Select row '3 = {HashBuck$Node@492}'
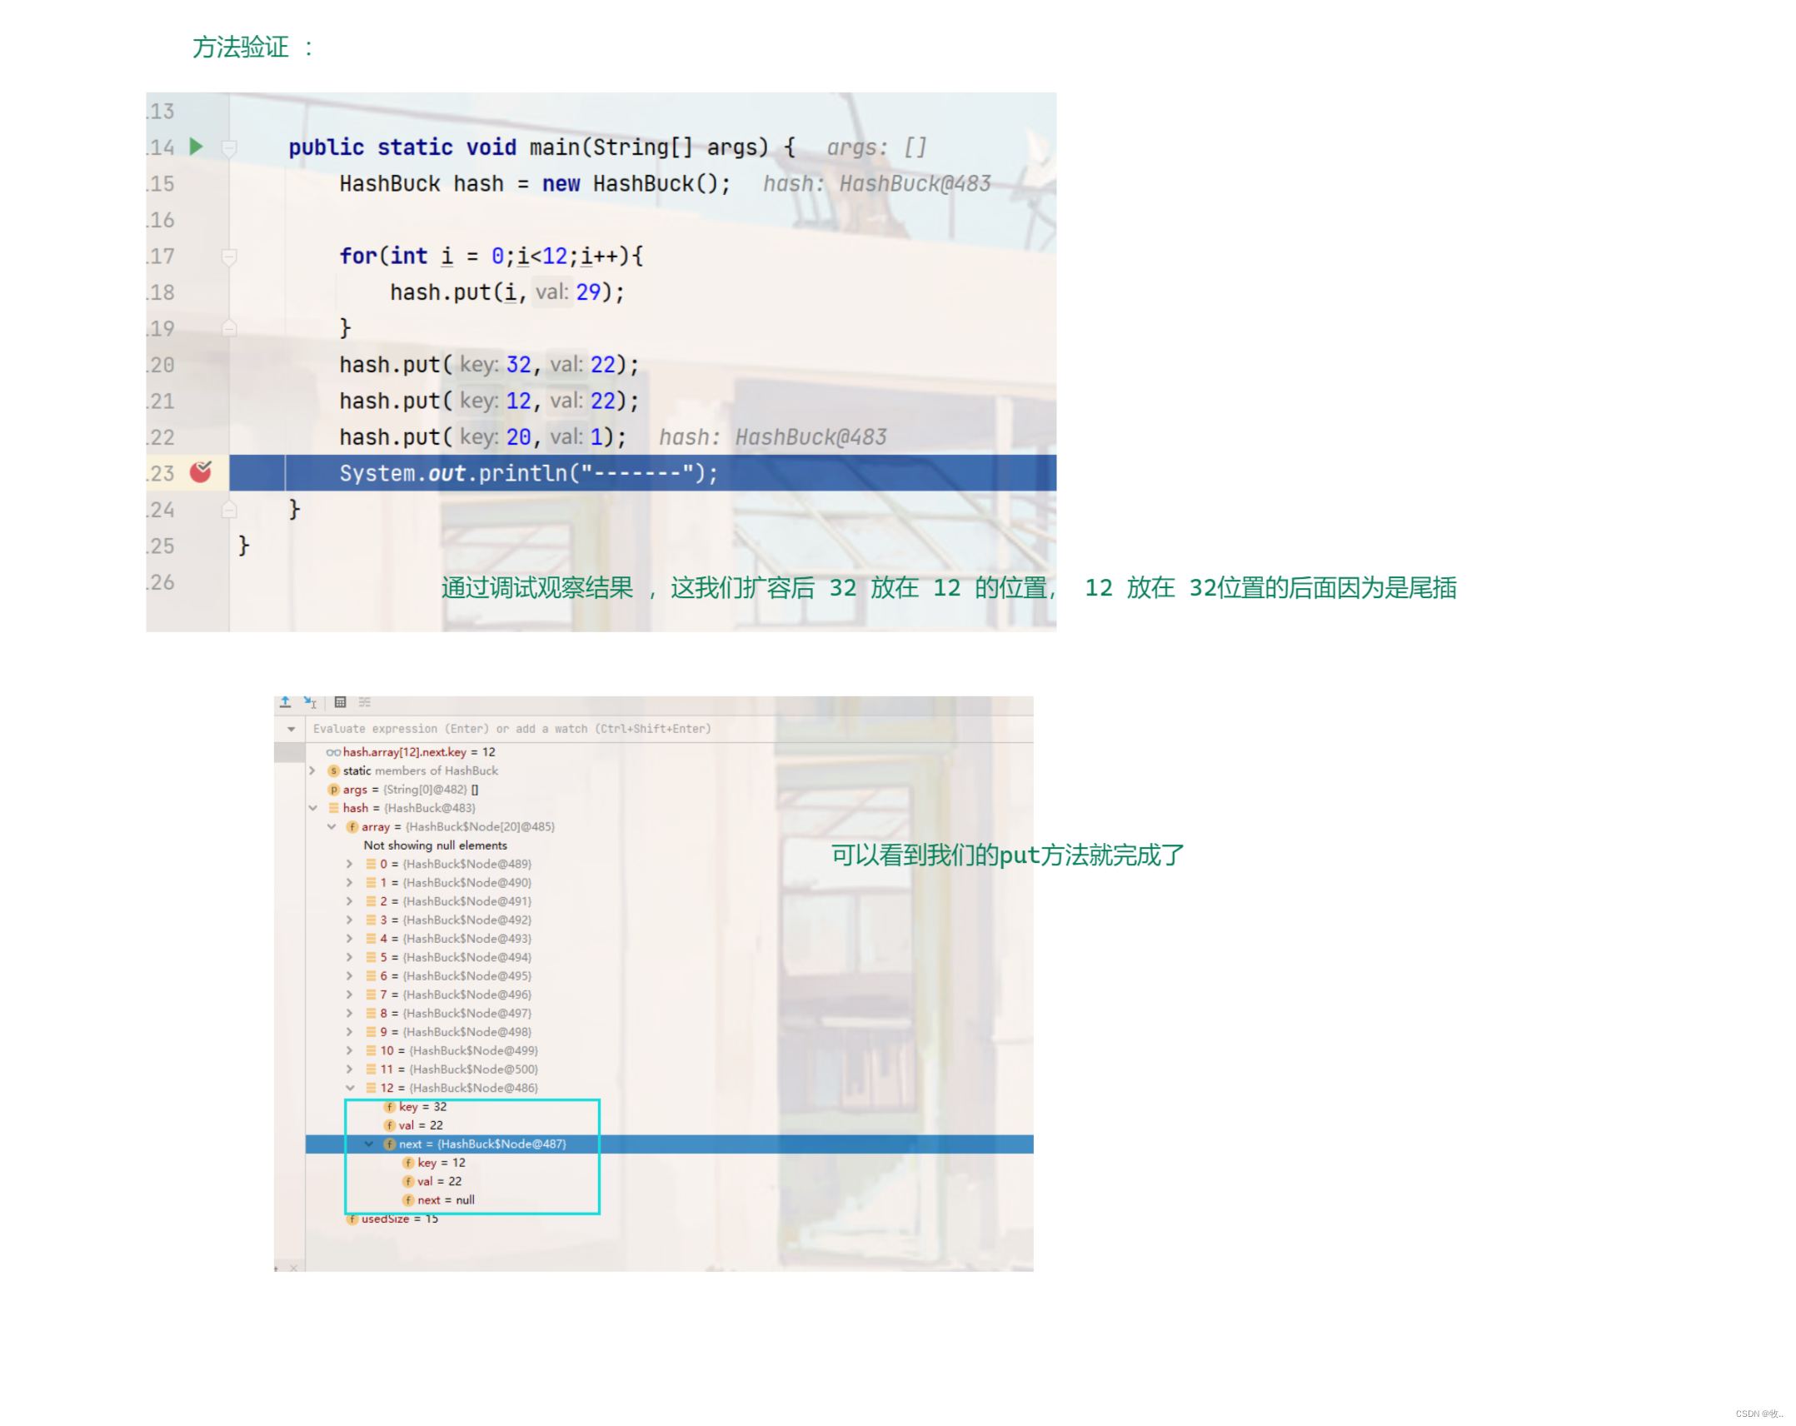1796x1426 pixels. 449,920
